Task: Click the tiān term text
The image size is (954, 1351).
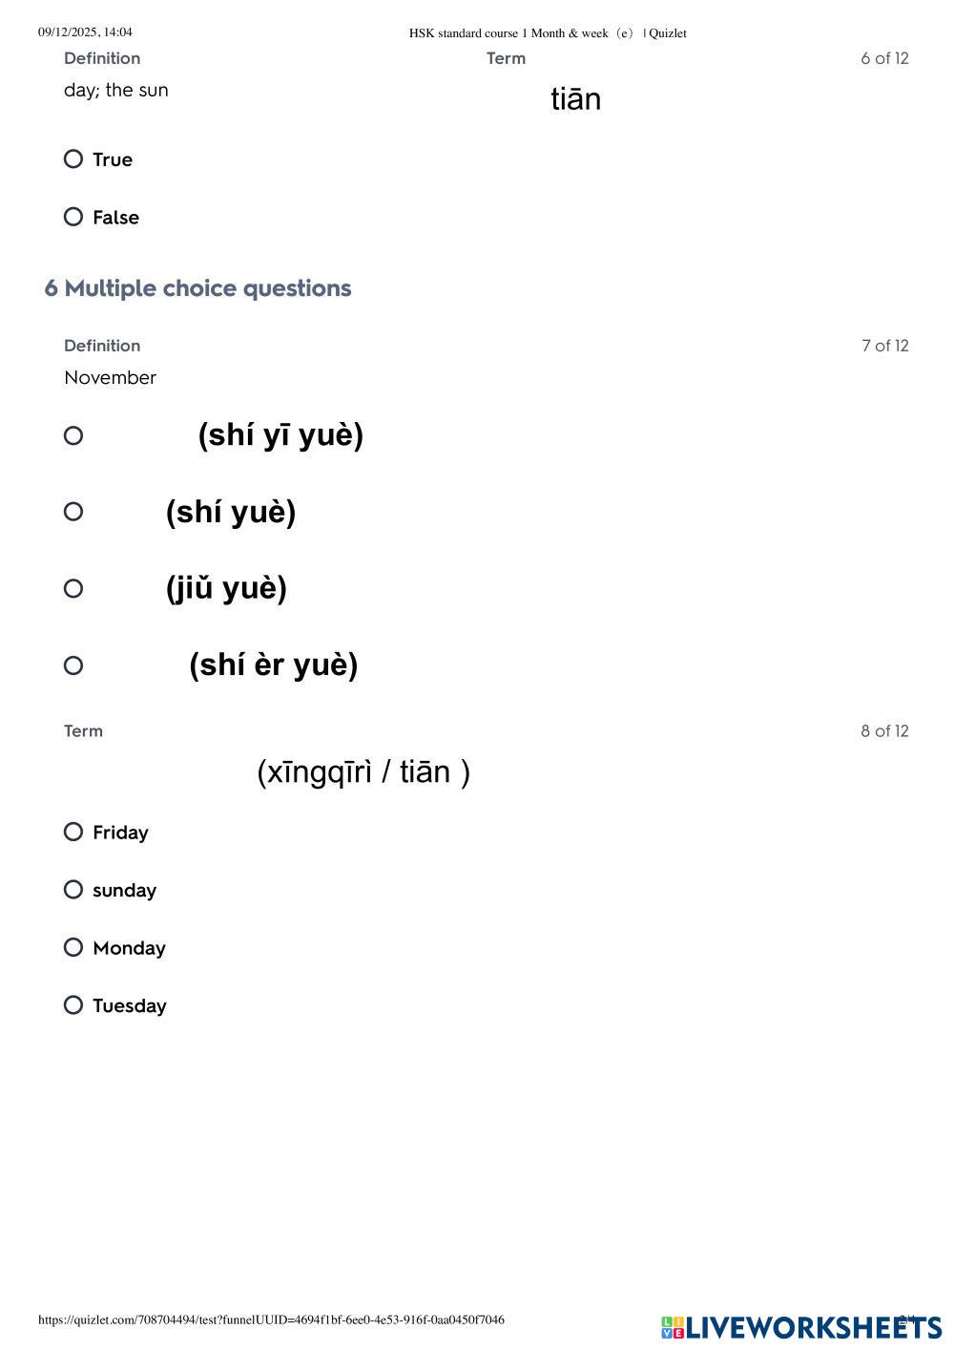Action: [575, 99]
